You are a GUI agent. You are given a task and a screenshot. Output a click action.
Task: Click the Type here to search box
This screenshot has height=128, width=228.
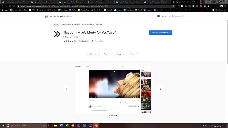click(x=26, y=126)
